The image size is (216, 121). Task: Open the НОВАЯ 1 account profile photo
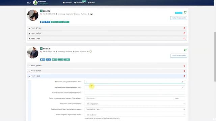[33, 53]
